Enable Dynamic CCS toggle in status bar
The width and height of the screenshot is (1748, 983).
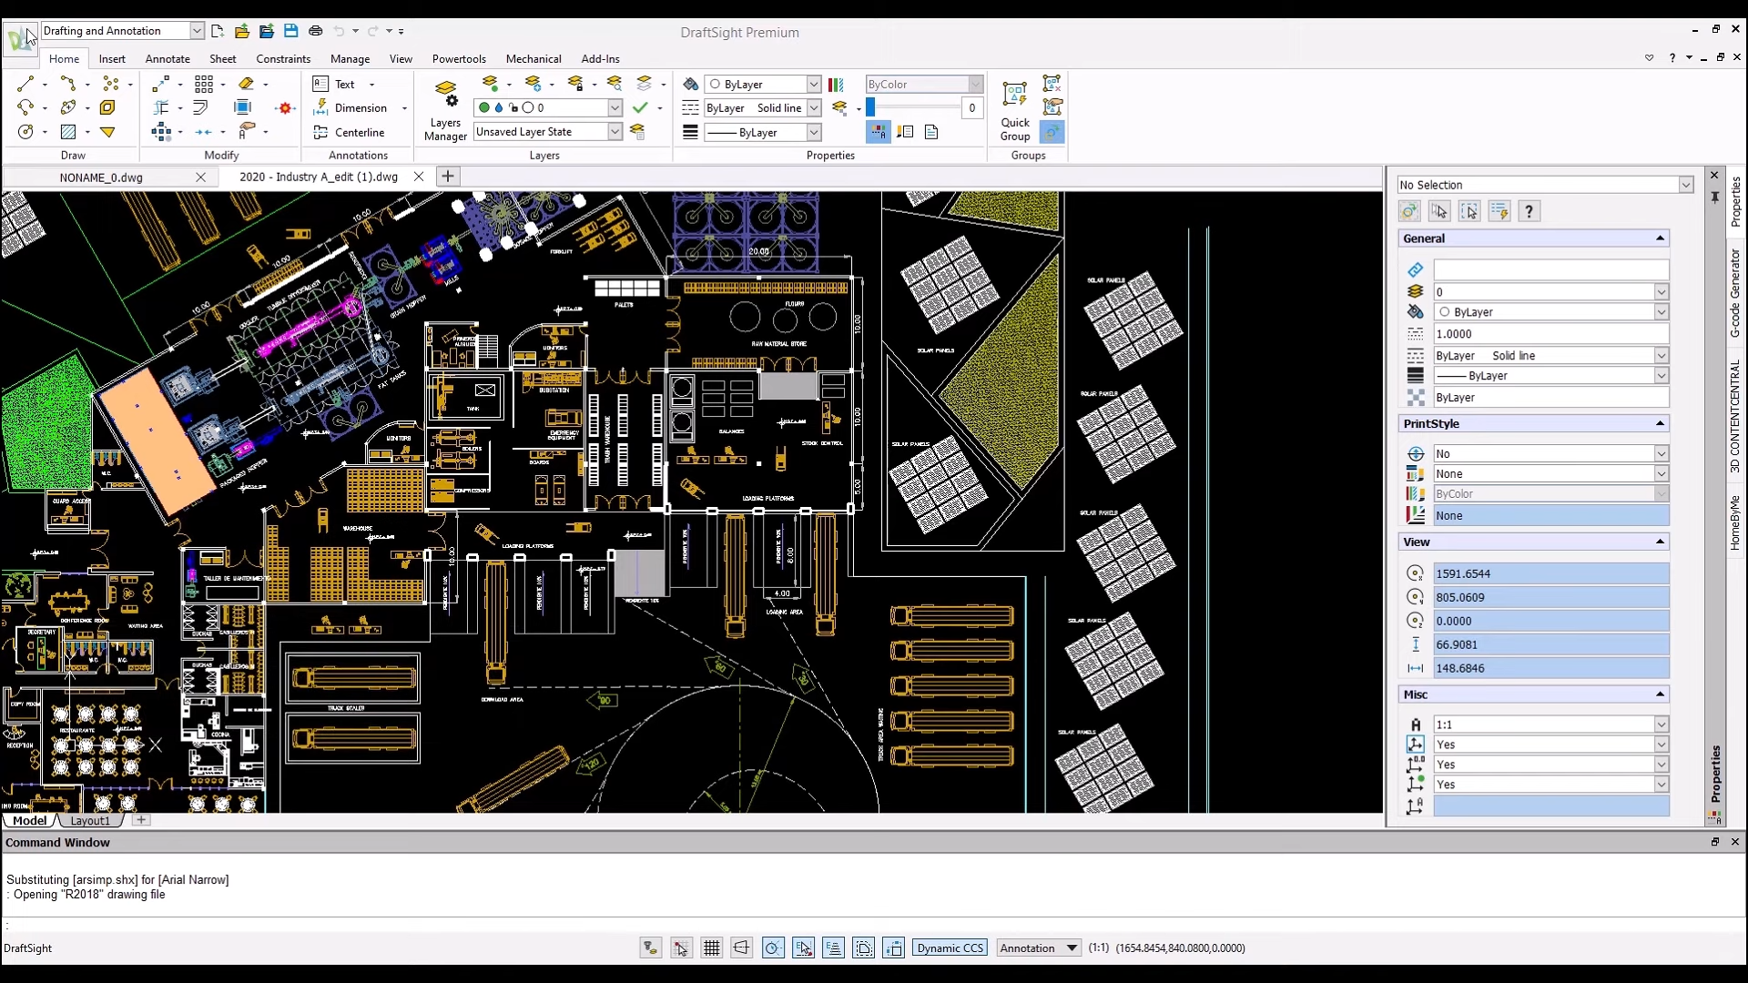coord(950,947)
